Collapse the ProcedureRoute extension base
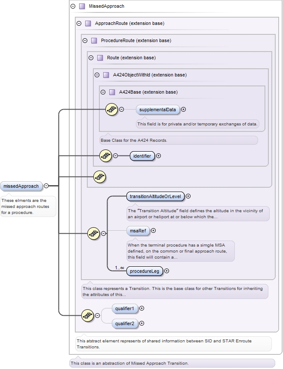The width and height of the screenshot is (283, 369). pyautogui.click(x=85, y=41)
